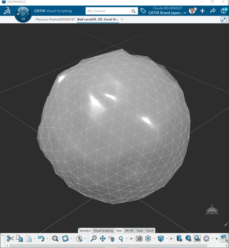Open the AR-VR toolbar tab
The image size is (229, 248).
[129, 230]
